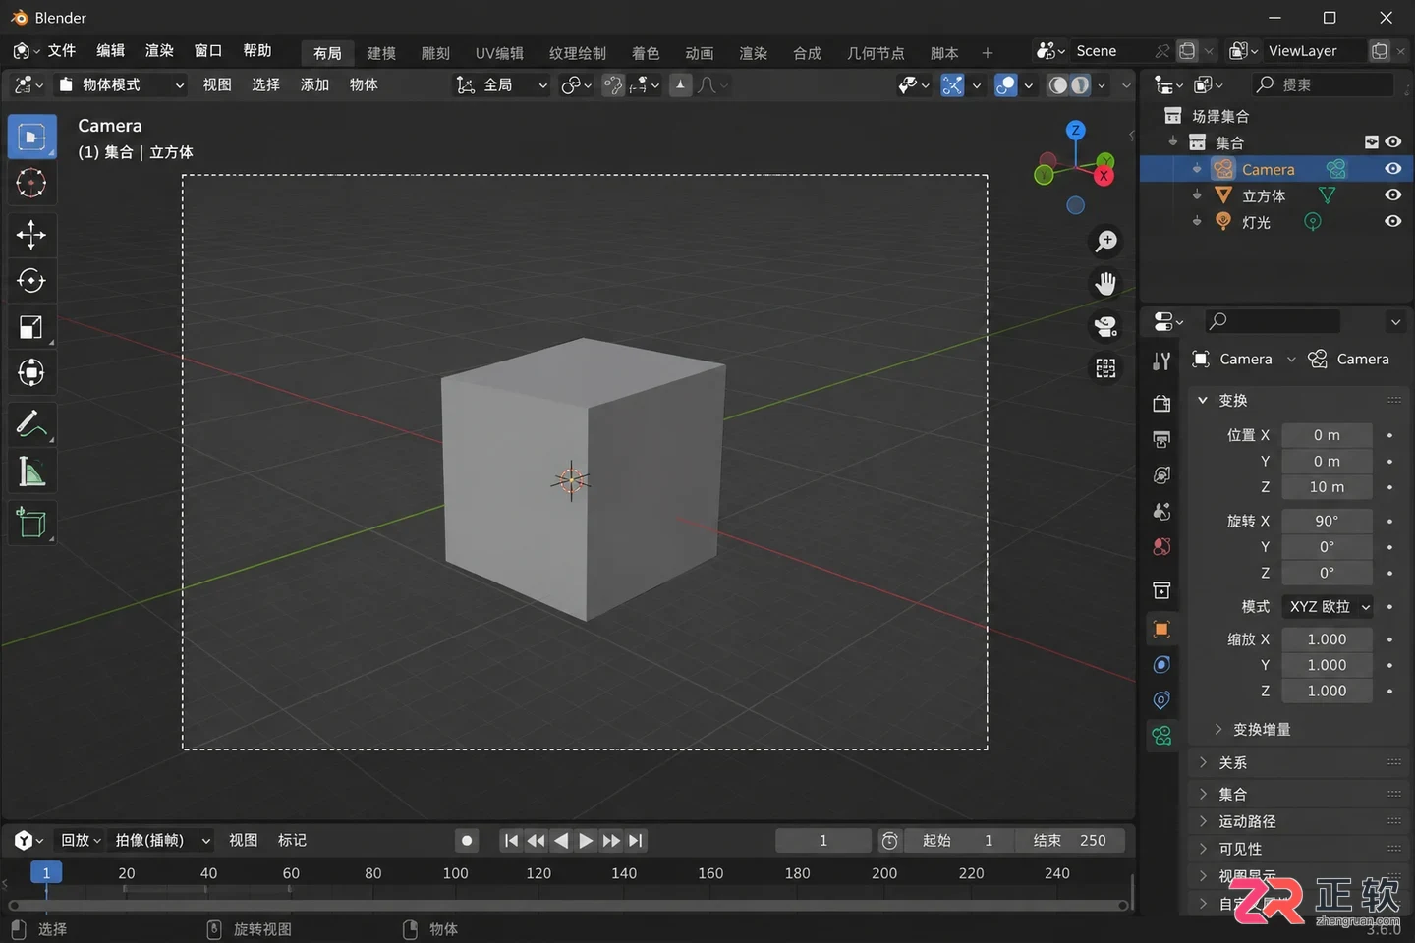Image resolution: width=1415 pixels, height=943 pixels.
Task: Toggle viewport overlays display
Action: coord(1005,85)
